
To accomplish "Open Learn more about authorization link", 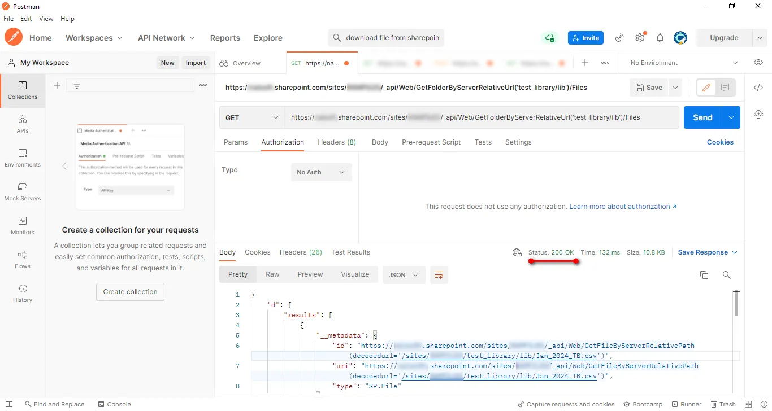I will (x=623, y=207).
